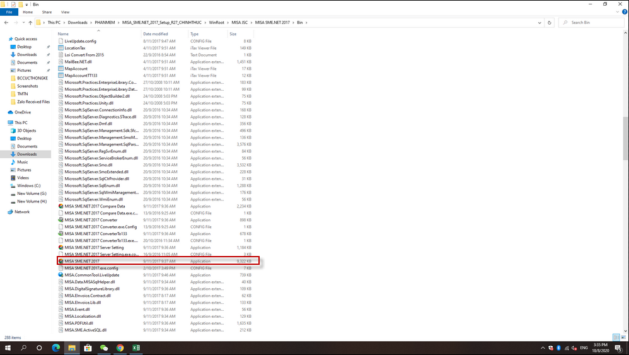
Task: Open Google Chrome from taskbar
Action: (120, 348)
